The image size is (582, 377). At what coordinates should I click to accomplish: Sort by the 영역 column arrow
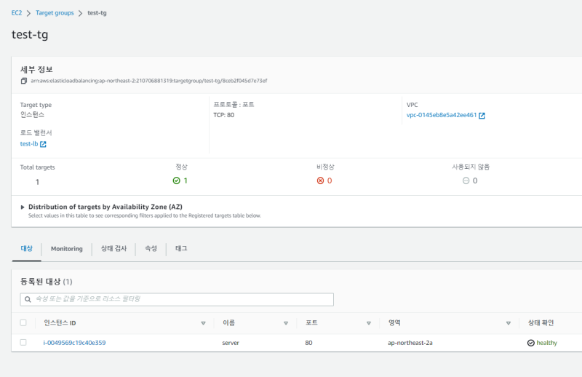coord(509,323)
